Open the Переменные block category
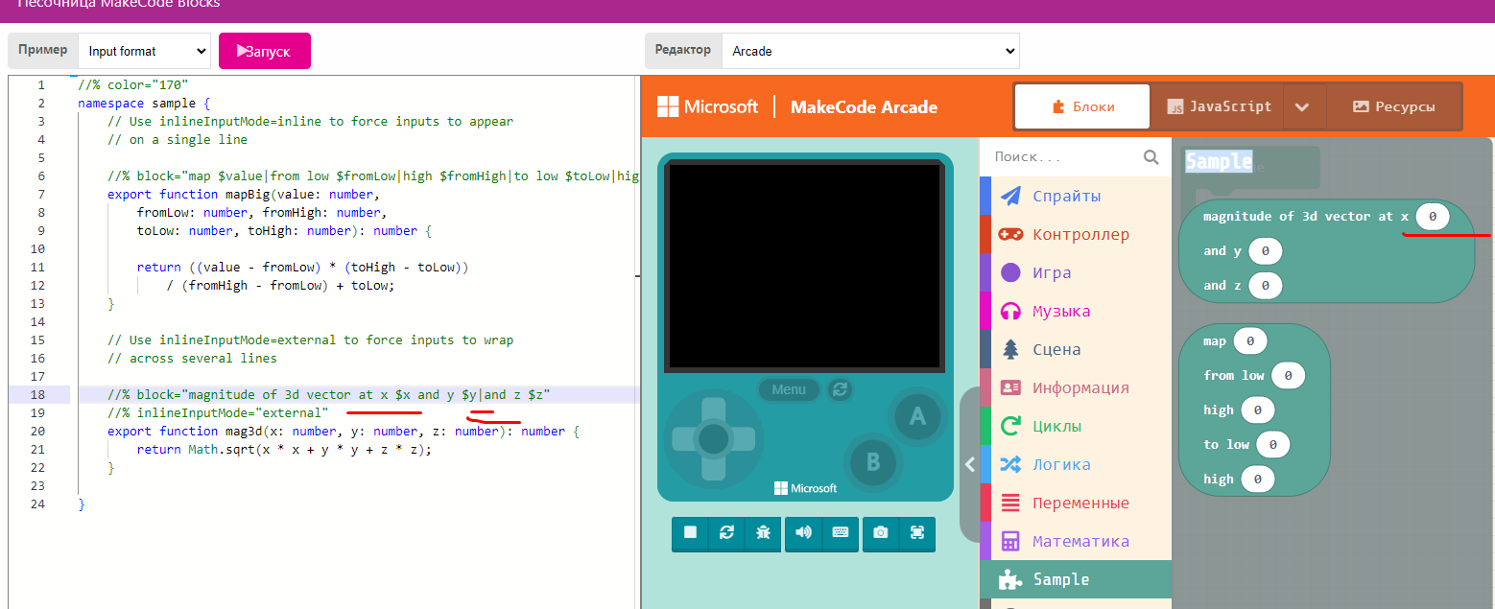1495x609 pixels. tap(1076, 503)
